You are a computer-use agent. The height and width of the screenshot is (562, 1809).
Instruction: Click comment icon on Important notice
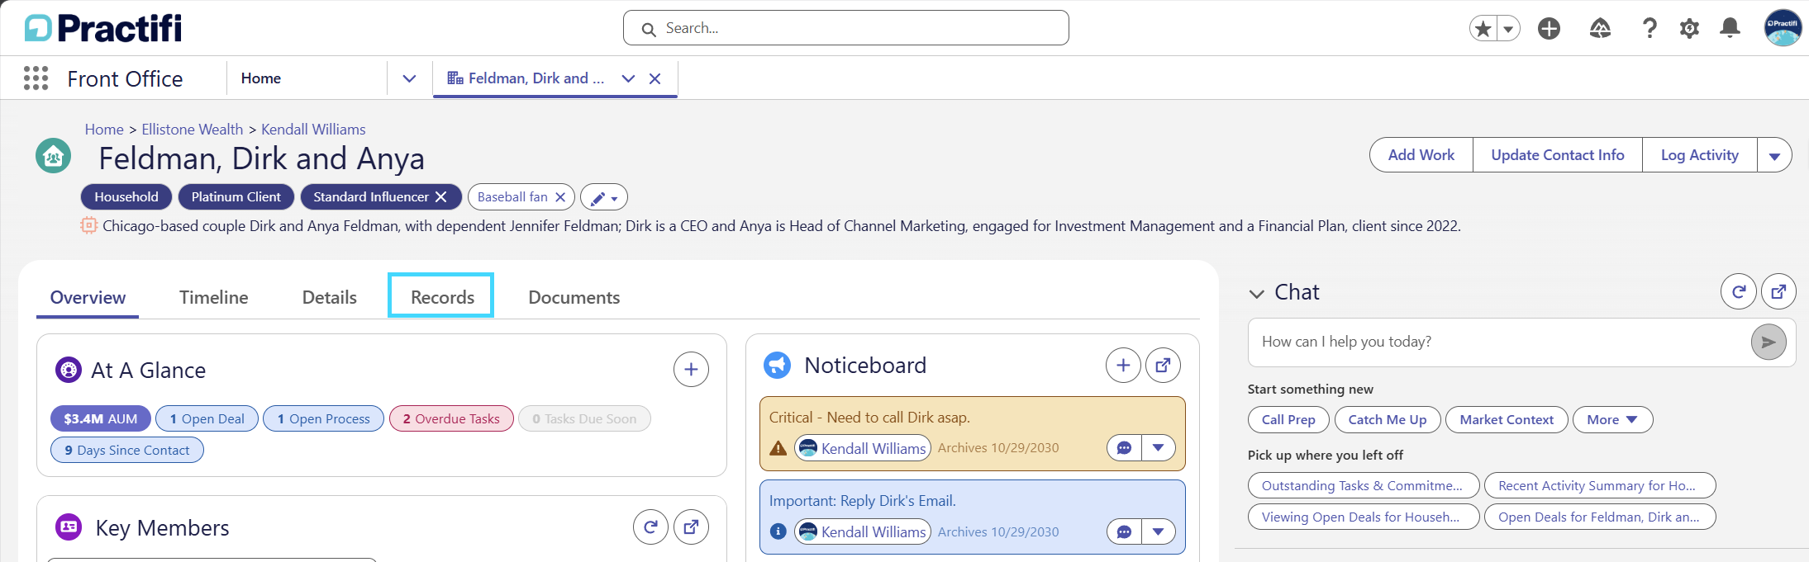1124,531
